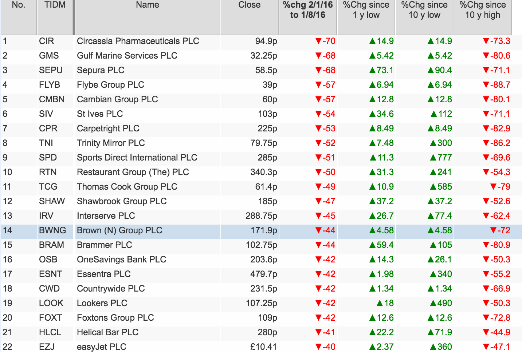Select highlighted Brown (N) Group PLC name
The height and width of the screenshot is (352, 522).
click(119, 230)
